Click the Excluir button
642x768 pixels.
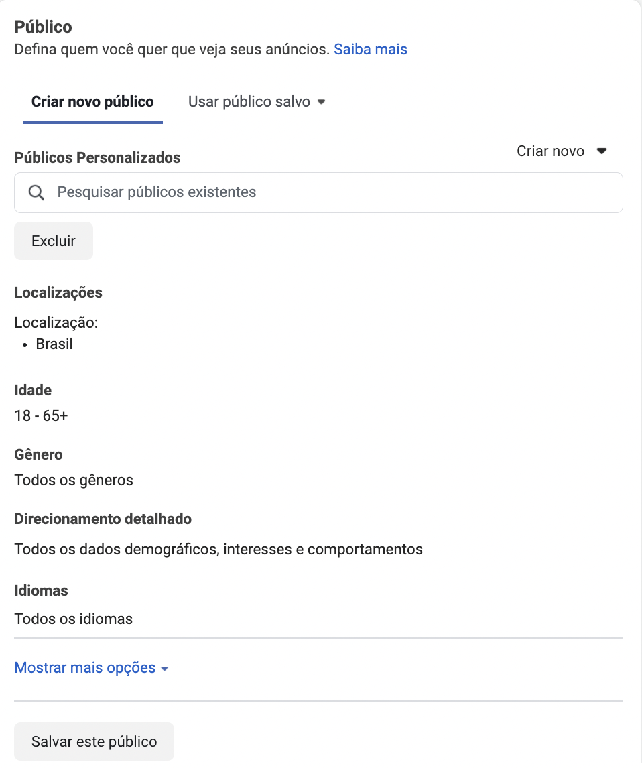(54, 241)
